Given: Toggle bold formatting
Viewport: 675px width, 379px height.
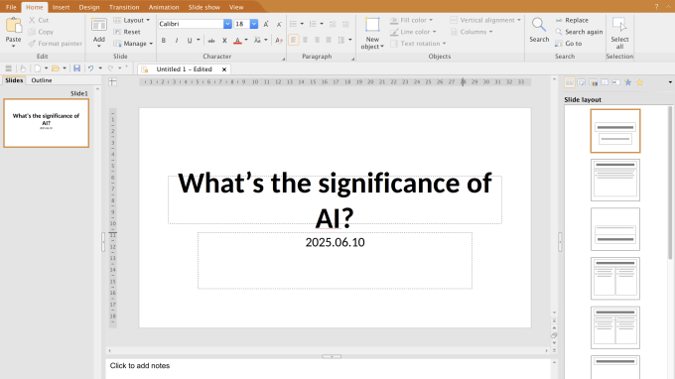Looking at the screenshot, I should pyautogui.click(x=164, y=41).
